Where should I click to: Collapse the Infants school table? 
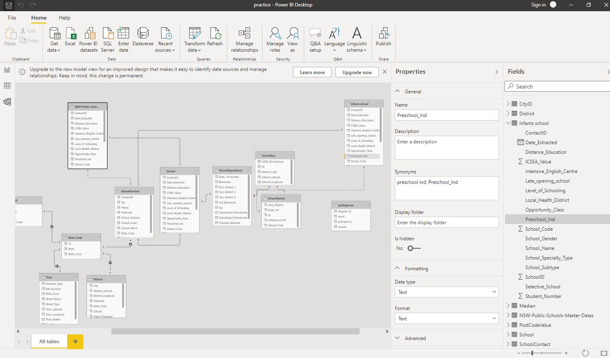tap(508, 123)
